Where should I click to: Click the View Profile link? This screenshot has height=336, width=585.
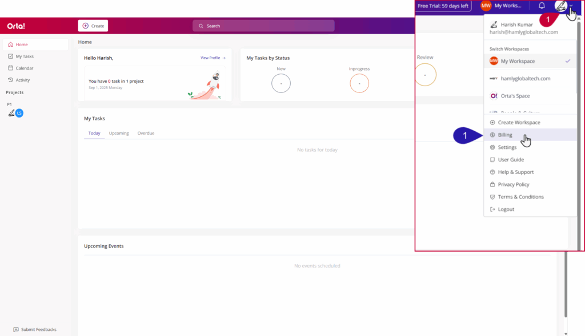tap(213, 58)
